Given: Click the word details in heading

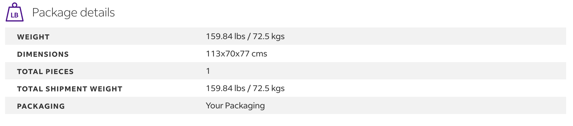Looking at the screenshot, I should 98,12.
